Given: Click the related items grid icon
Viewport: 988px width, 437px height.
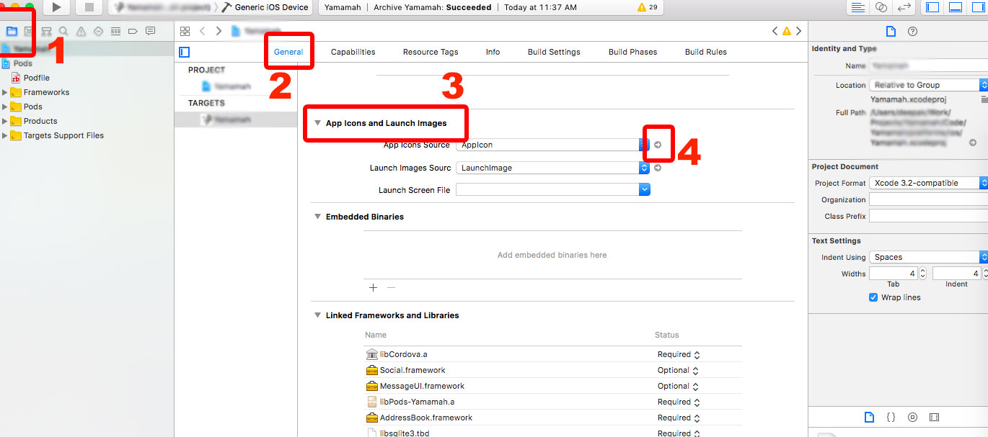Looking at the screenshot, I should [185, 31].
